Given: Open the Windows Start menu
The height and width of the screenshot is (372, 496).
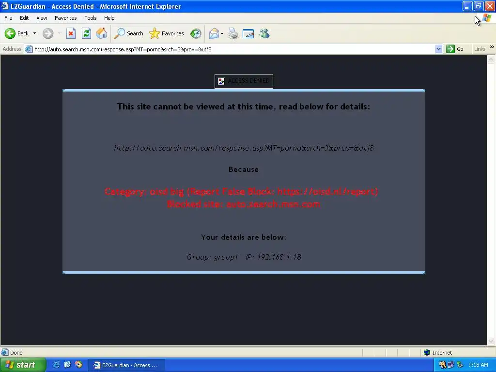Looking at the screenshot, I should tap(23, 365).
